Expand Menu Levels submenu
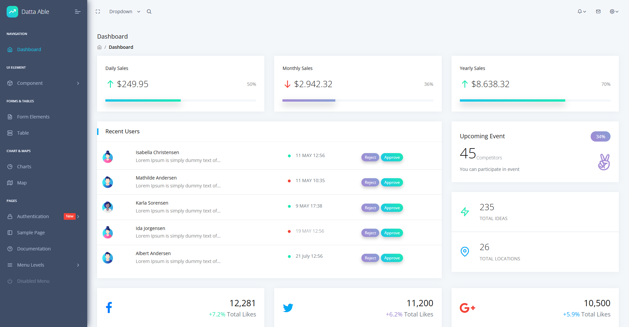This screenshot has width=629, height=327. 44,265
